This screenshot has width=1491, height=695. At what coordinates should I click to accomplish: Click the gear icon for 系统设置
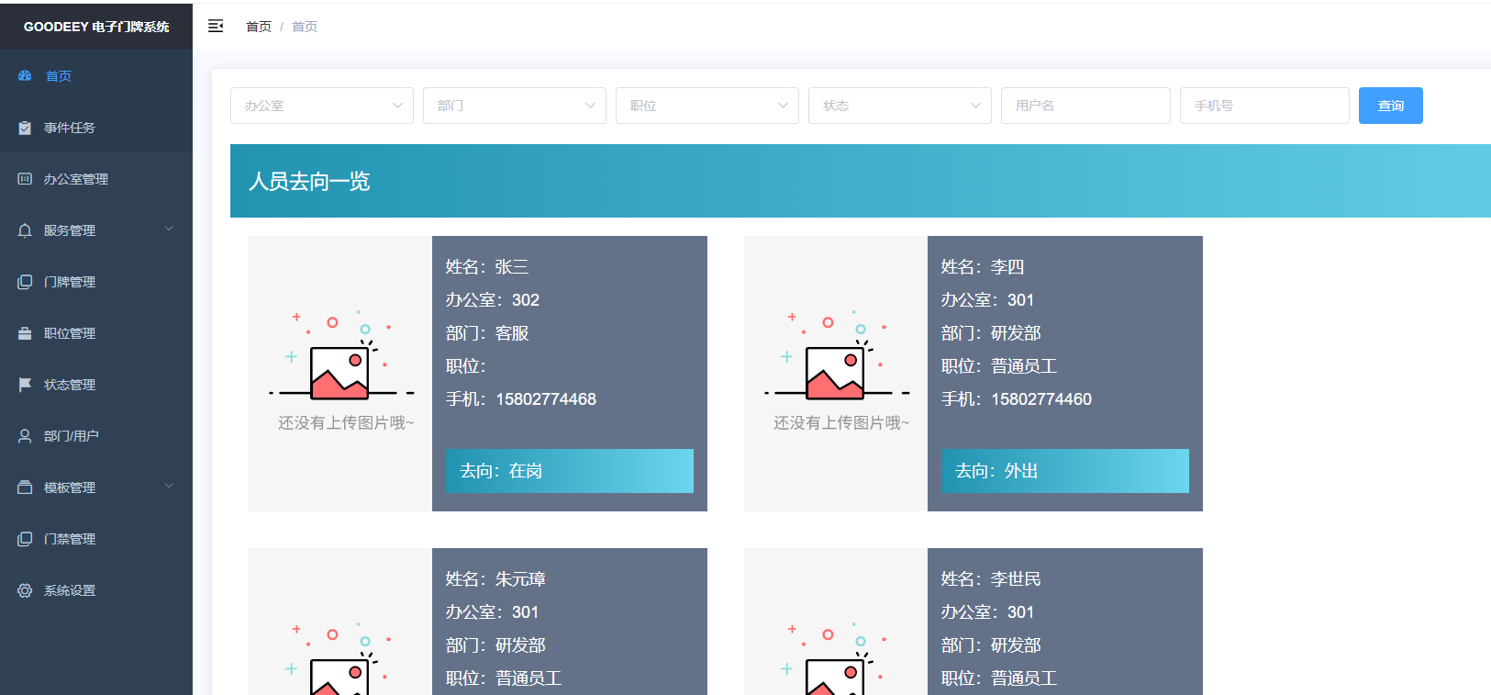25,590
